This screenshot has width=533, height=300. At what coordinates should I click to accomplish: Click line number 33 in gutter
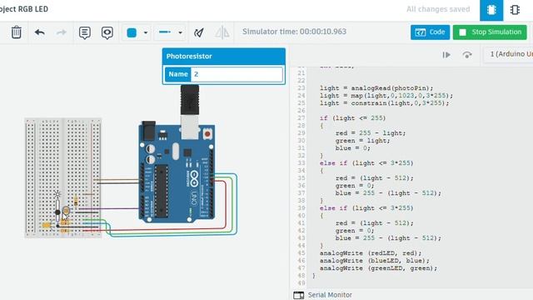[301, 163]
